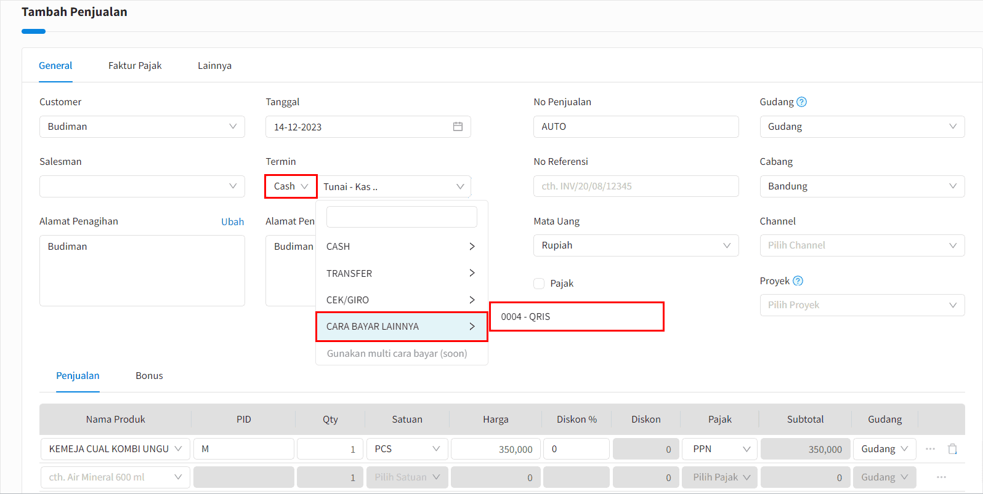The image size is (983, 494).
Task: Open the Tanggal calendar picker icon
Action: pos(458,127)
